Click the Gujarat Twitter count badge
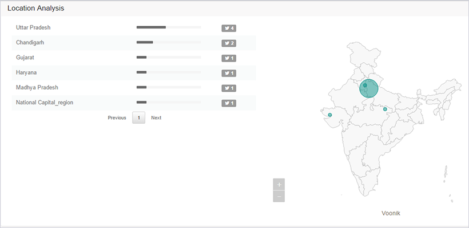This screenshot has width=469, height=228. click(229, 58)
